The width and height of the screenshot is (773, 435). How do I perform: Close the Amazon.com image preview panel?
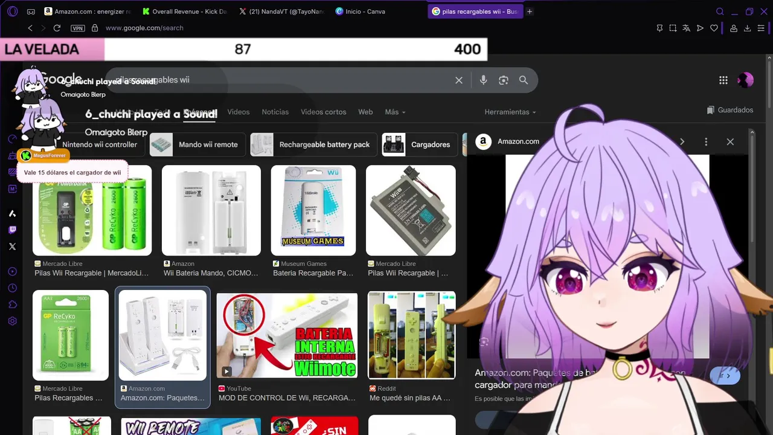pos(730,141)
